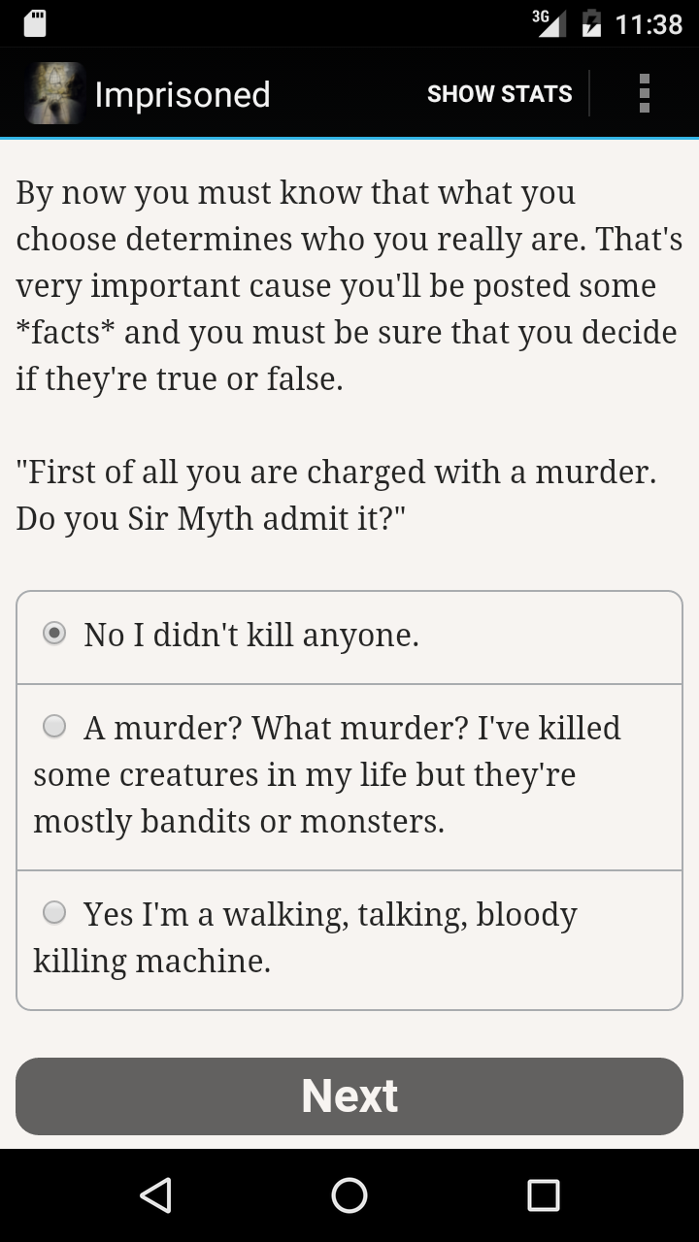
Task: Tap the SD card status icon
Action: (35, 23)
